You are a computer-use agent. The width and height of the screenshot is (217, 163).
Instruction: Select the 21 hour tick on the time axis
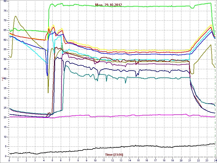pyautogui.click(x=190, y=161)
